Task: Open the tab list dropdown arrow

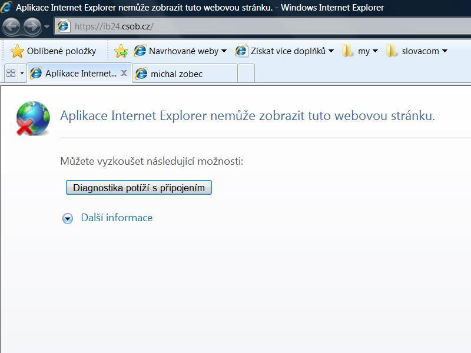Action: pyautogui.click(x=22, y=73)
